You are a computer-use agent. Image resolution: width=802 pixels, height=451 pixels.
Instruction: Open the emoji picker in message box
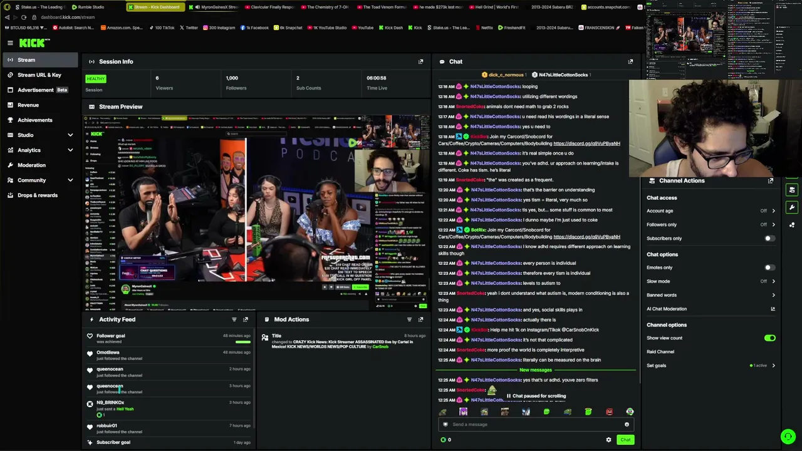[x=627, y=424]
